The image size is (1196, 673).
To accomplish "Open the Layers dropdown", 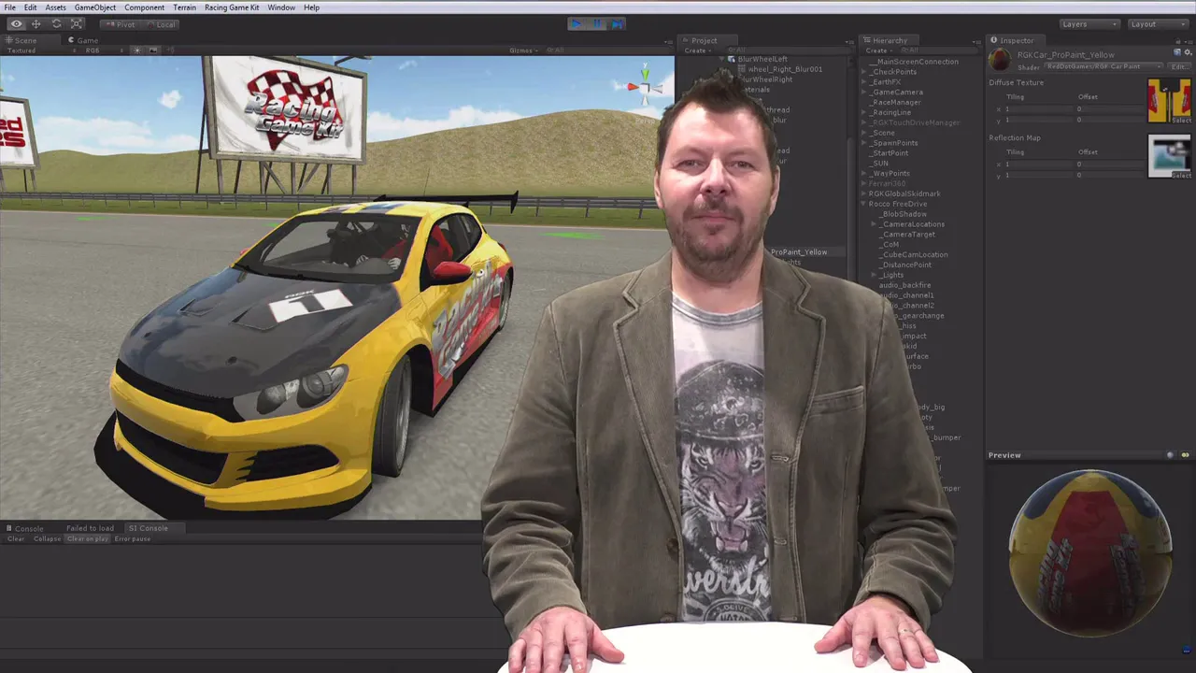I will [x=1089, y=24].
